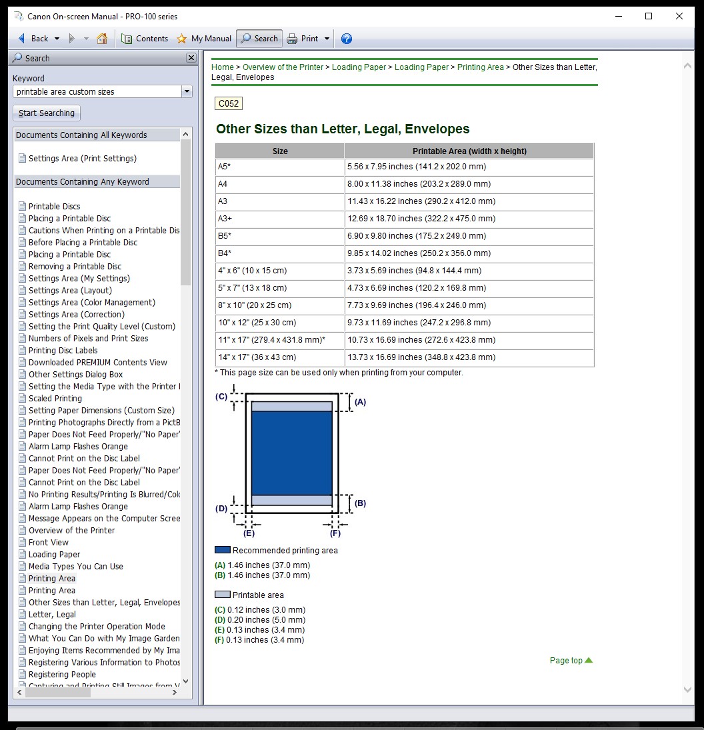
Task: Open the Contents panel
Action: point(145,39)
